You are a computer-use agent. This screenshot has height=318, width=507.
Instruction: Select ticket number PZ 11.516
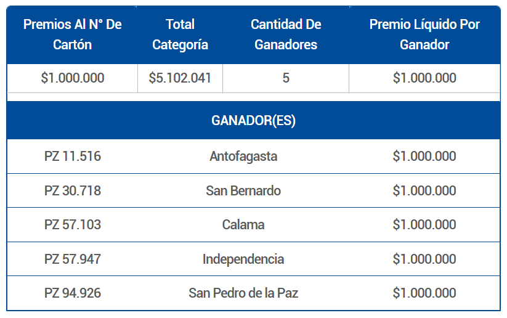pyautogui.click(x=73, y=157)
